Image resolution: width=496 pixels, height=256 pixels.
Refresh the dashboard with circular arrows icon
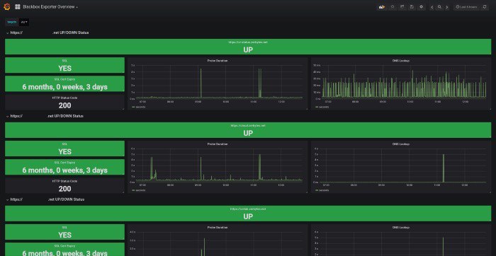484,7
